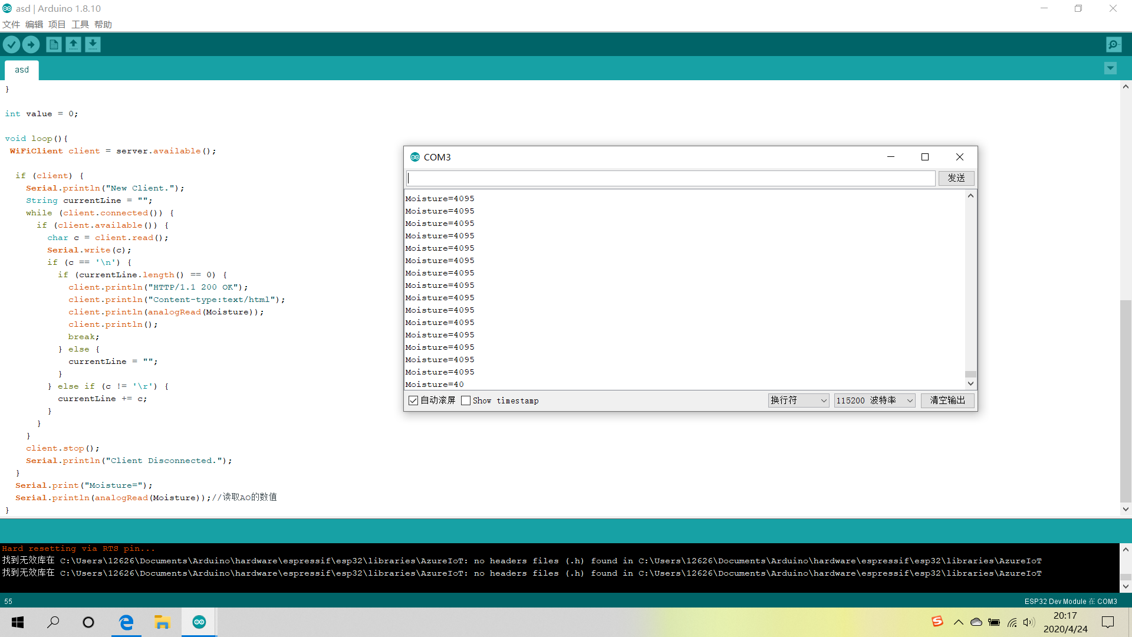Open the 文件 menu

tap(11, 24)
